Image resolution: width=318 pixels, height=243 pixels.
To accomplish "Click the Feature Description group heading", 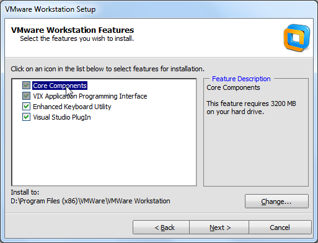I will click(x=241, y=79).
